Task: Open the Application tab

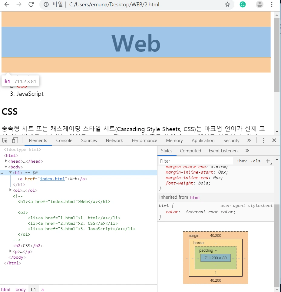Action: pos(203,141)
